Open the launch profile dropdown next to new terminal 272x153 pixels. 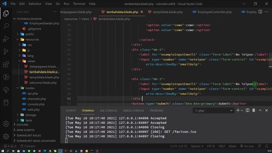pyautogui.click(x=242, y=110)
